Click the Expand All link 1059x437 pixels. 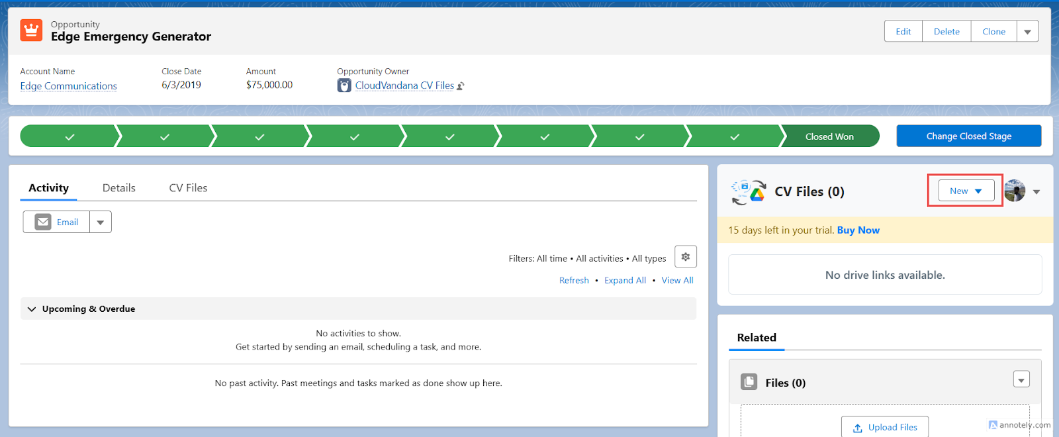click(625, 280)
